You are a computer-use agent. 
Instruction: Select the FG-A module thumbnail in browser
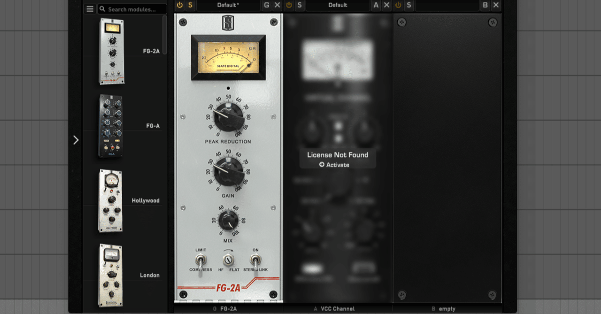coord(111,126)
